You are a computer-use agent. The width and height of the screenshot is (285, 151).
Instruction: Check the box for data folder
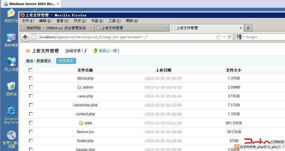tap(31, 123)
